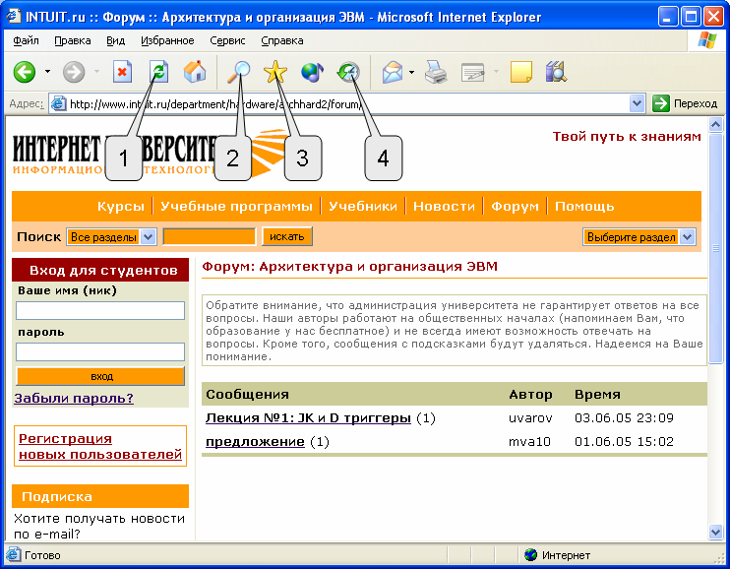Click the address bar URL field
The width and height of the screenshot is (730, 569).
pos(347,103)
